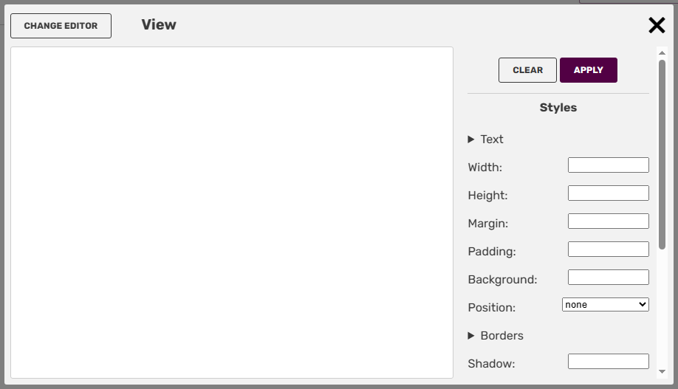
Task: Click the Shadow input field
Action: (608, 362)
